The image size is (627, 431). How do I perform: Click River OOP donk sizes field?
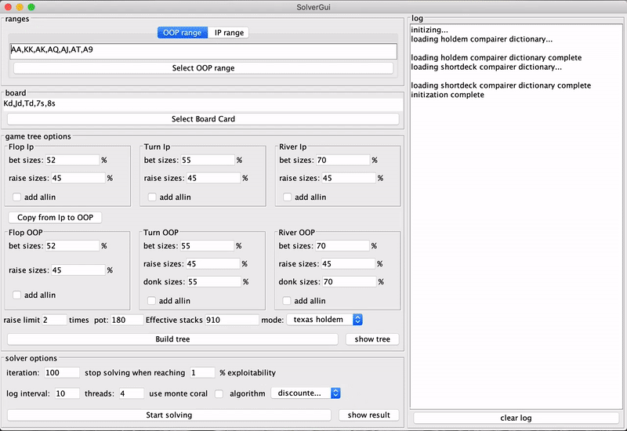pyautogui.click(x=350, y=282)
